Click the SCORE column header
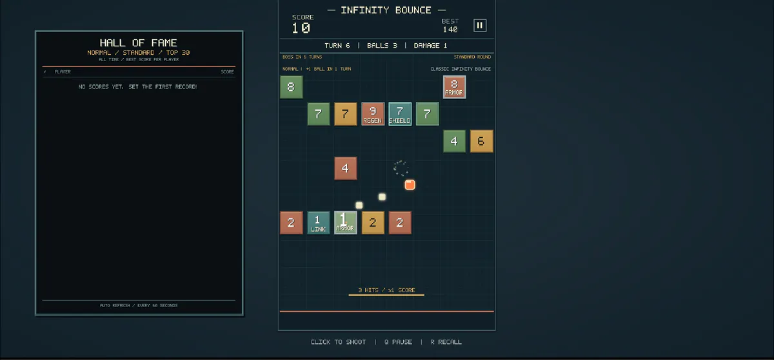This screenshot has width=774, height=360. [x=227, y=71]
